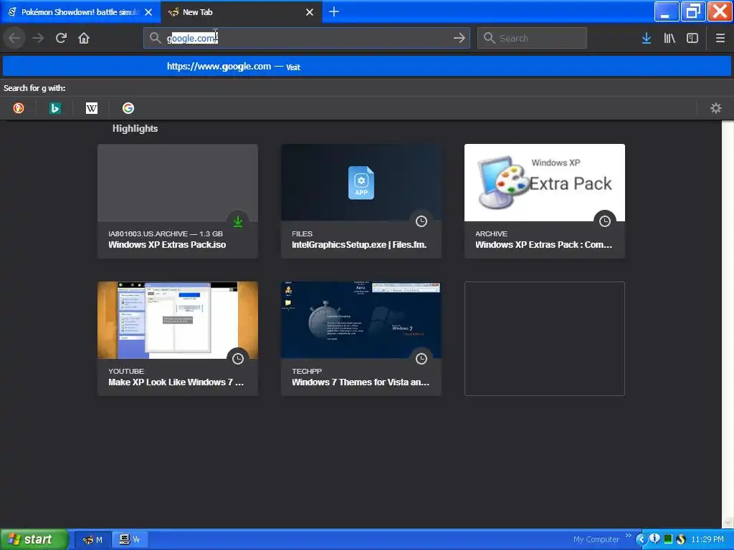The image size is (734, 550).
Task: Click My Computer toolbar on taskbar
Action: pyautogui.click(x=596, y=539)
